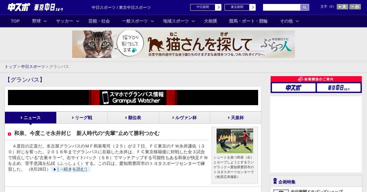
Task: Click 中日スポーツ breadcrumb link
Action: point(33,66)
